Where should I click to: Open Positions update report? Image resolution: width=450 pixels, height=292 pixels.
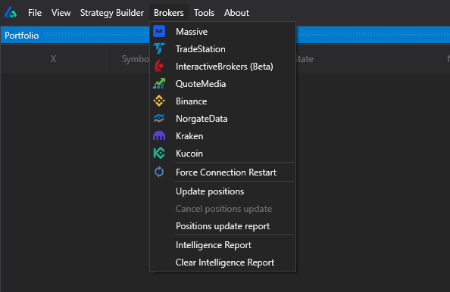pos(223,226)
